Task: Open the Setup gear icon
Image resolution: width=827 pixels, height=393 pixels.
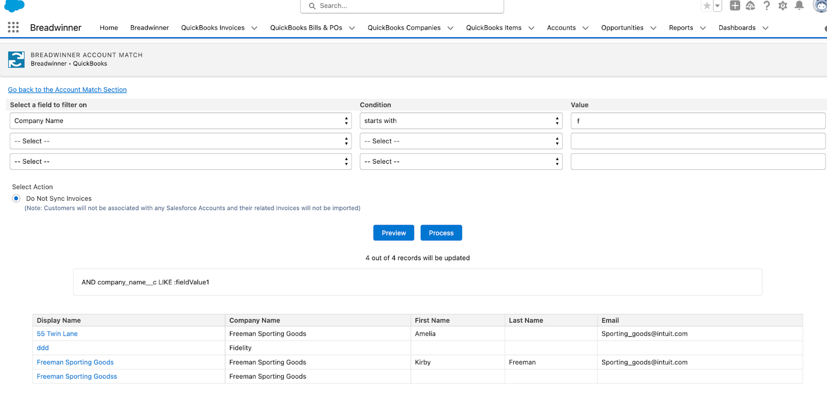Action: 783,6
